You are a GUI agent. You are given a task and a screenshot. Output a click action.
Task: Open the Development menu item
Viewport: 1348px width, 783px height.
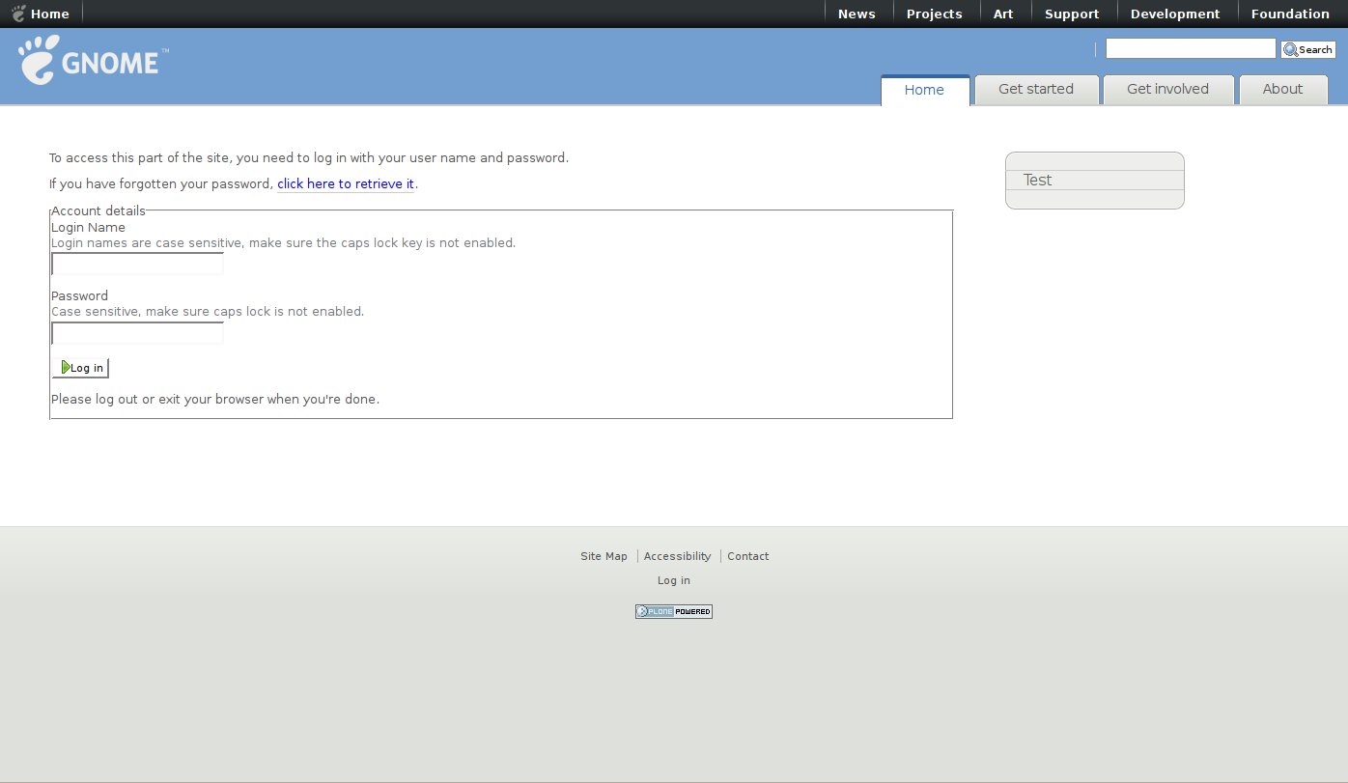1175,14
